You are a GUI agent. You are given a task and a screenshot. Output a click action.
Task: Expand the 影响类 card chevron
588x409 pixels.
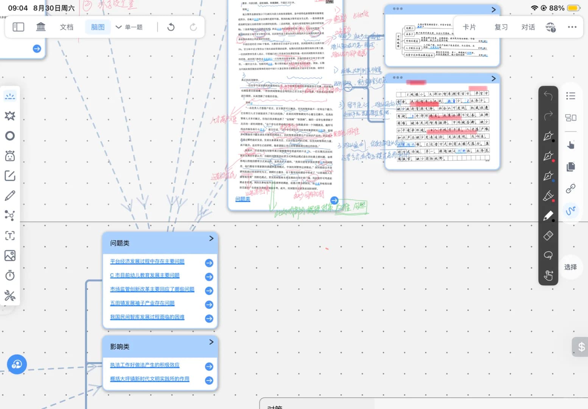point(211,342)
